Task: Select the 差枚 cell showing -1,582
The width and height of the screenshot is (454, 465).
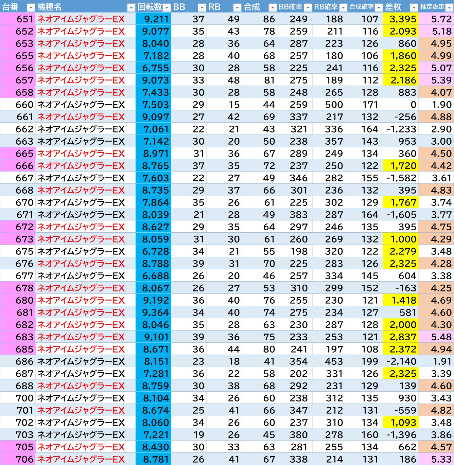Action: point(401,178)
